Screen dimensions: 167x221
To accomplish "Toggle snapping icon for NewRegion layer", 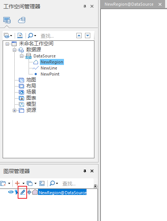I will tap(29, 192).
